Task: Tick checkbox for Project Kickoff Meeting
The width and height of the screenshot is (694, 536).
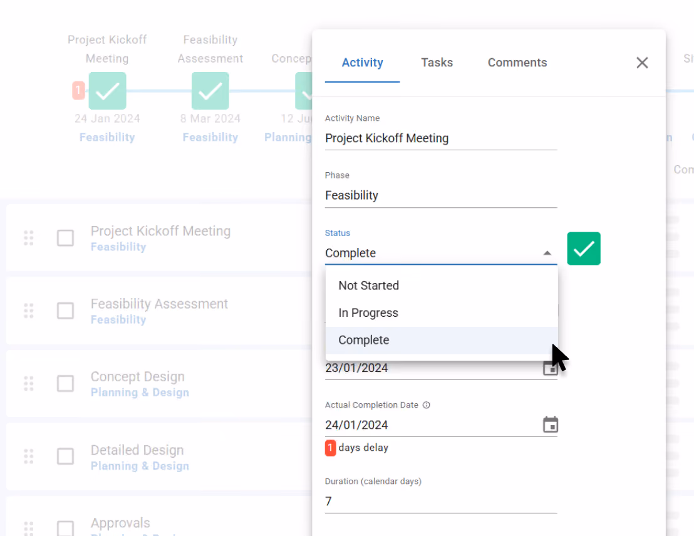Action: 66,238
